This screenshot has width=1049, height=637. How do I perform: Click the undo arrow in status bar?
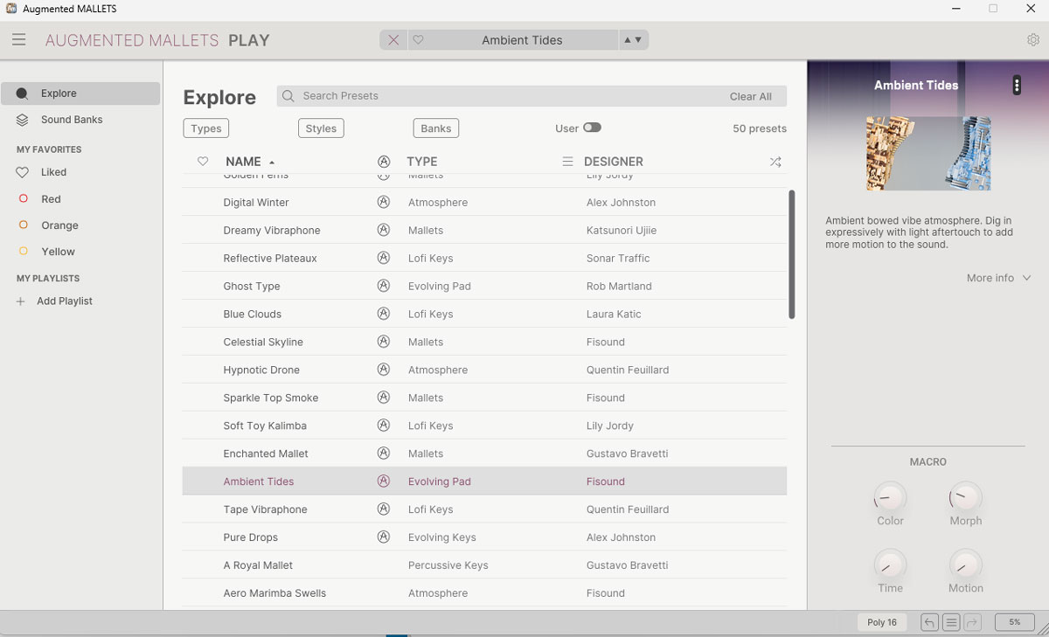929,622
